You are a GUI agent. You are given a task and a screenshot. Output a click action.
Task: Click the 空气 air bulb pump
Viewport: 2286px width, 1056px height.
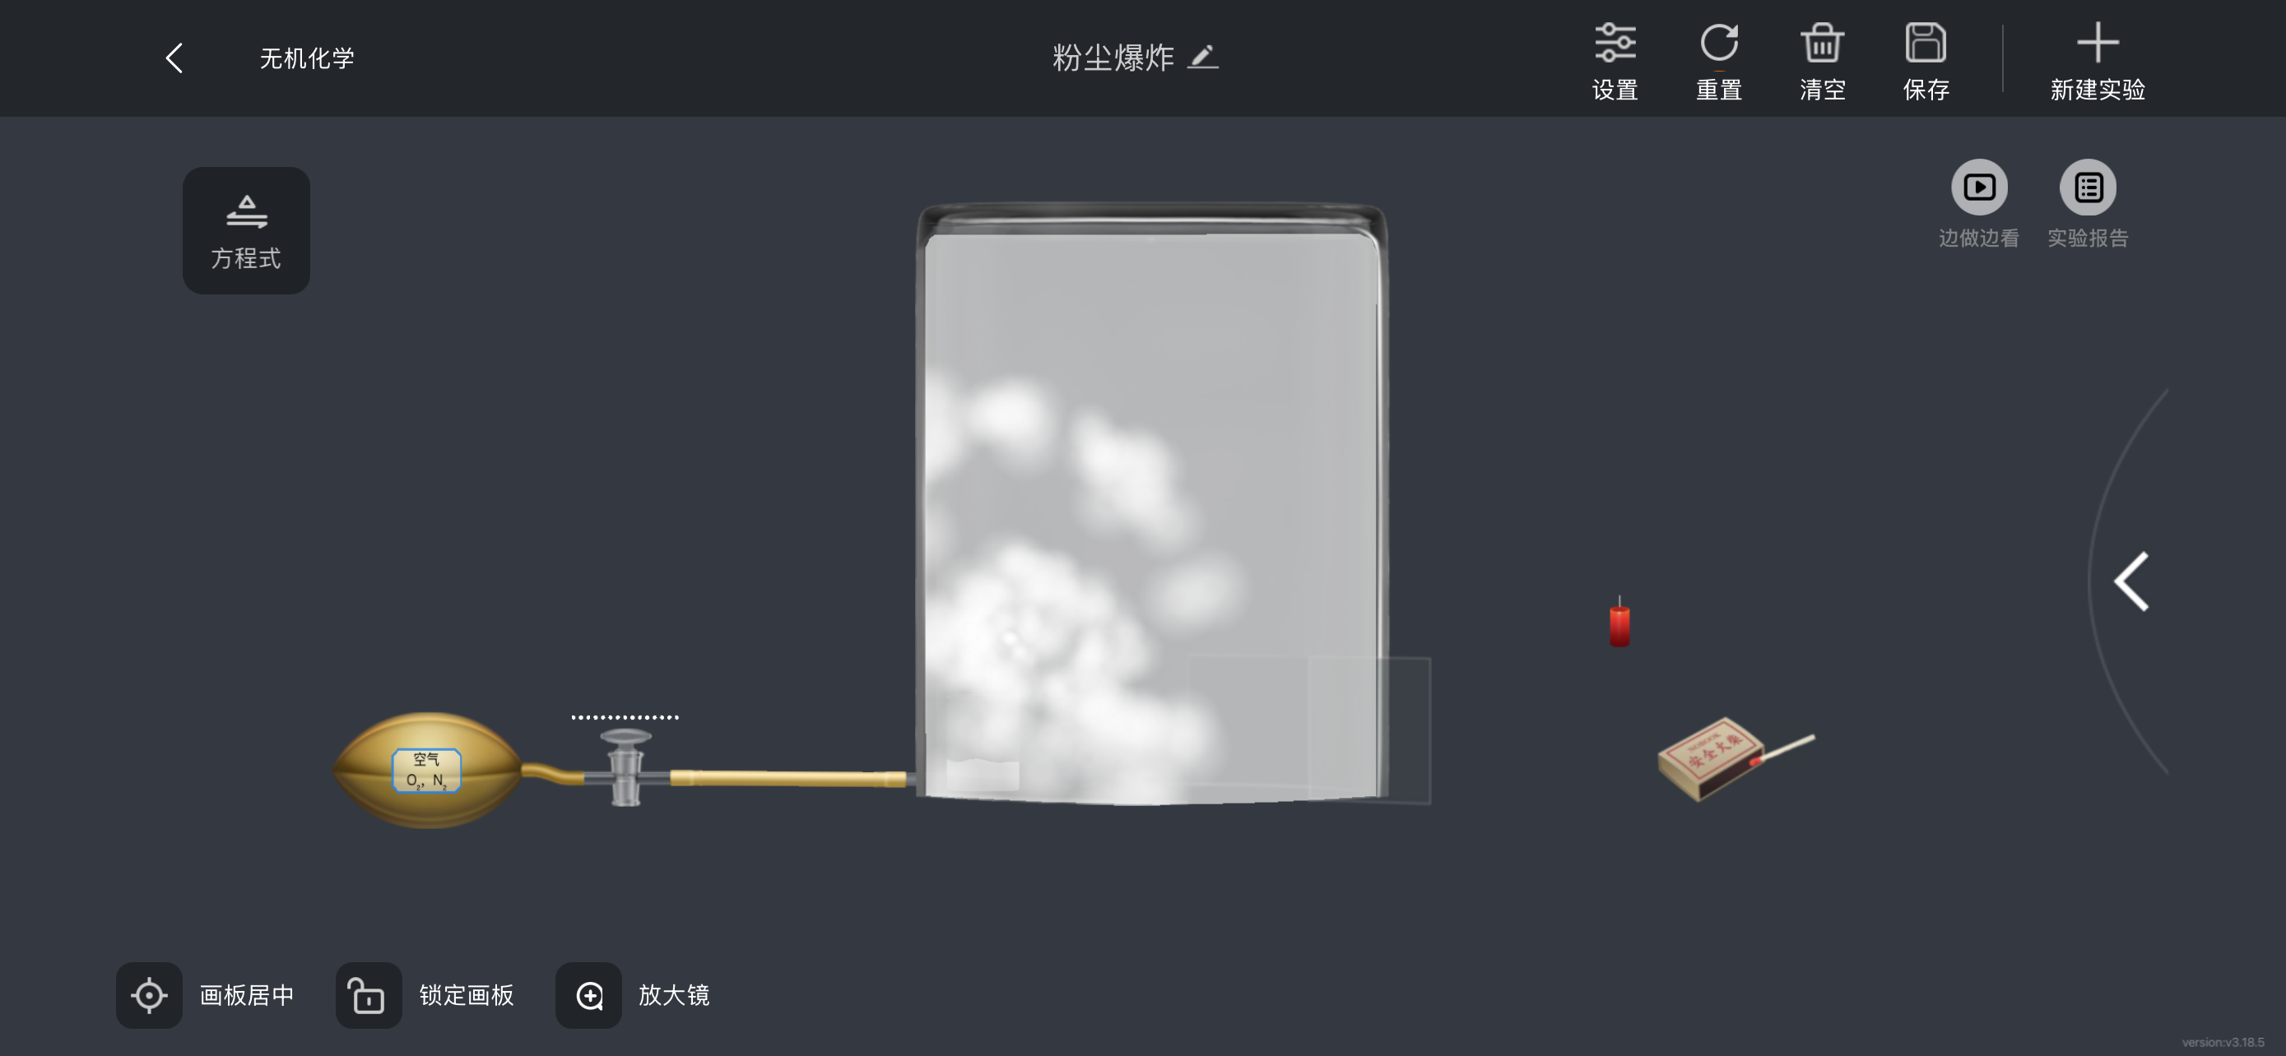pyautogui.click(x=429, y=770)
